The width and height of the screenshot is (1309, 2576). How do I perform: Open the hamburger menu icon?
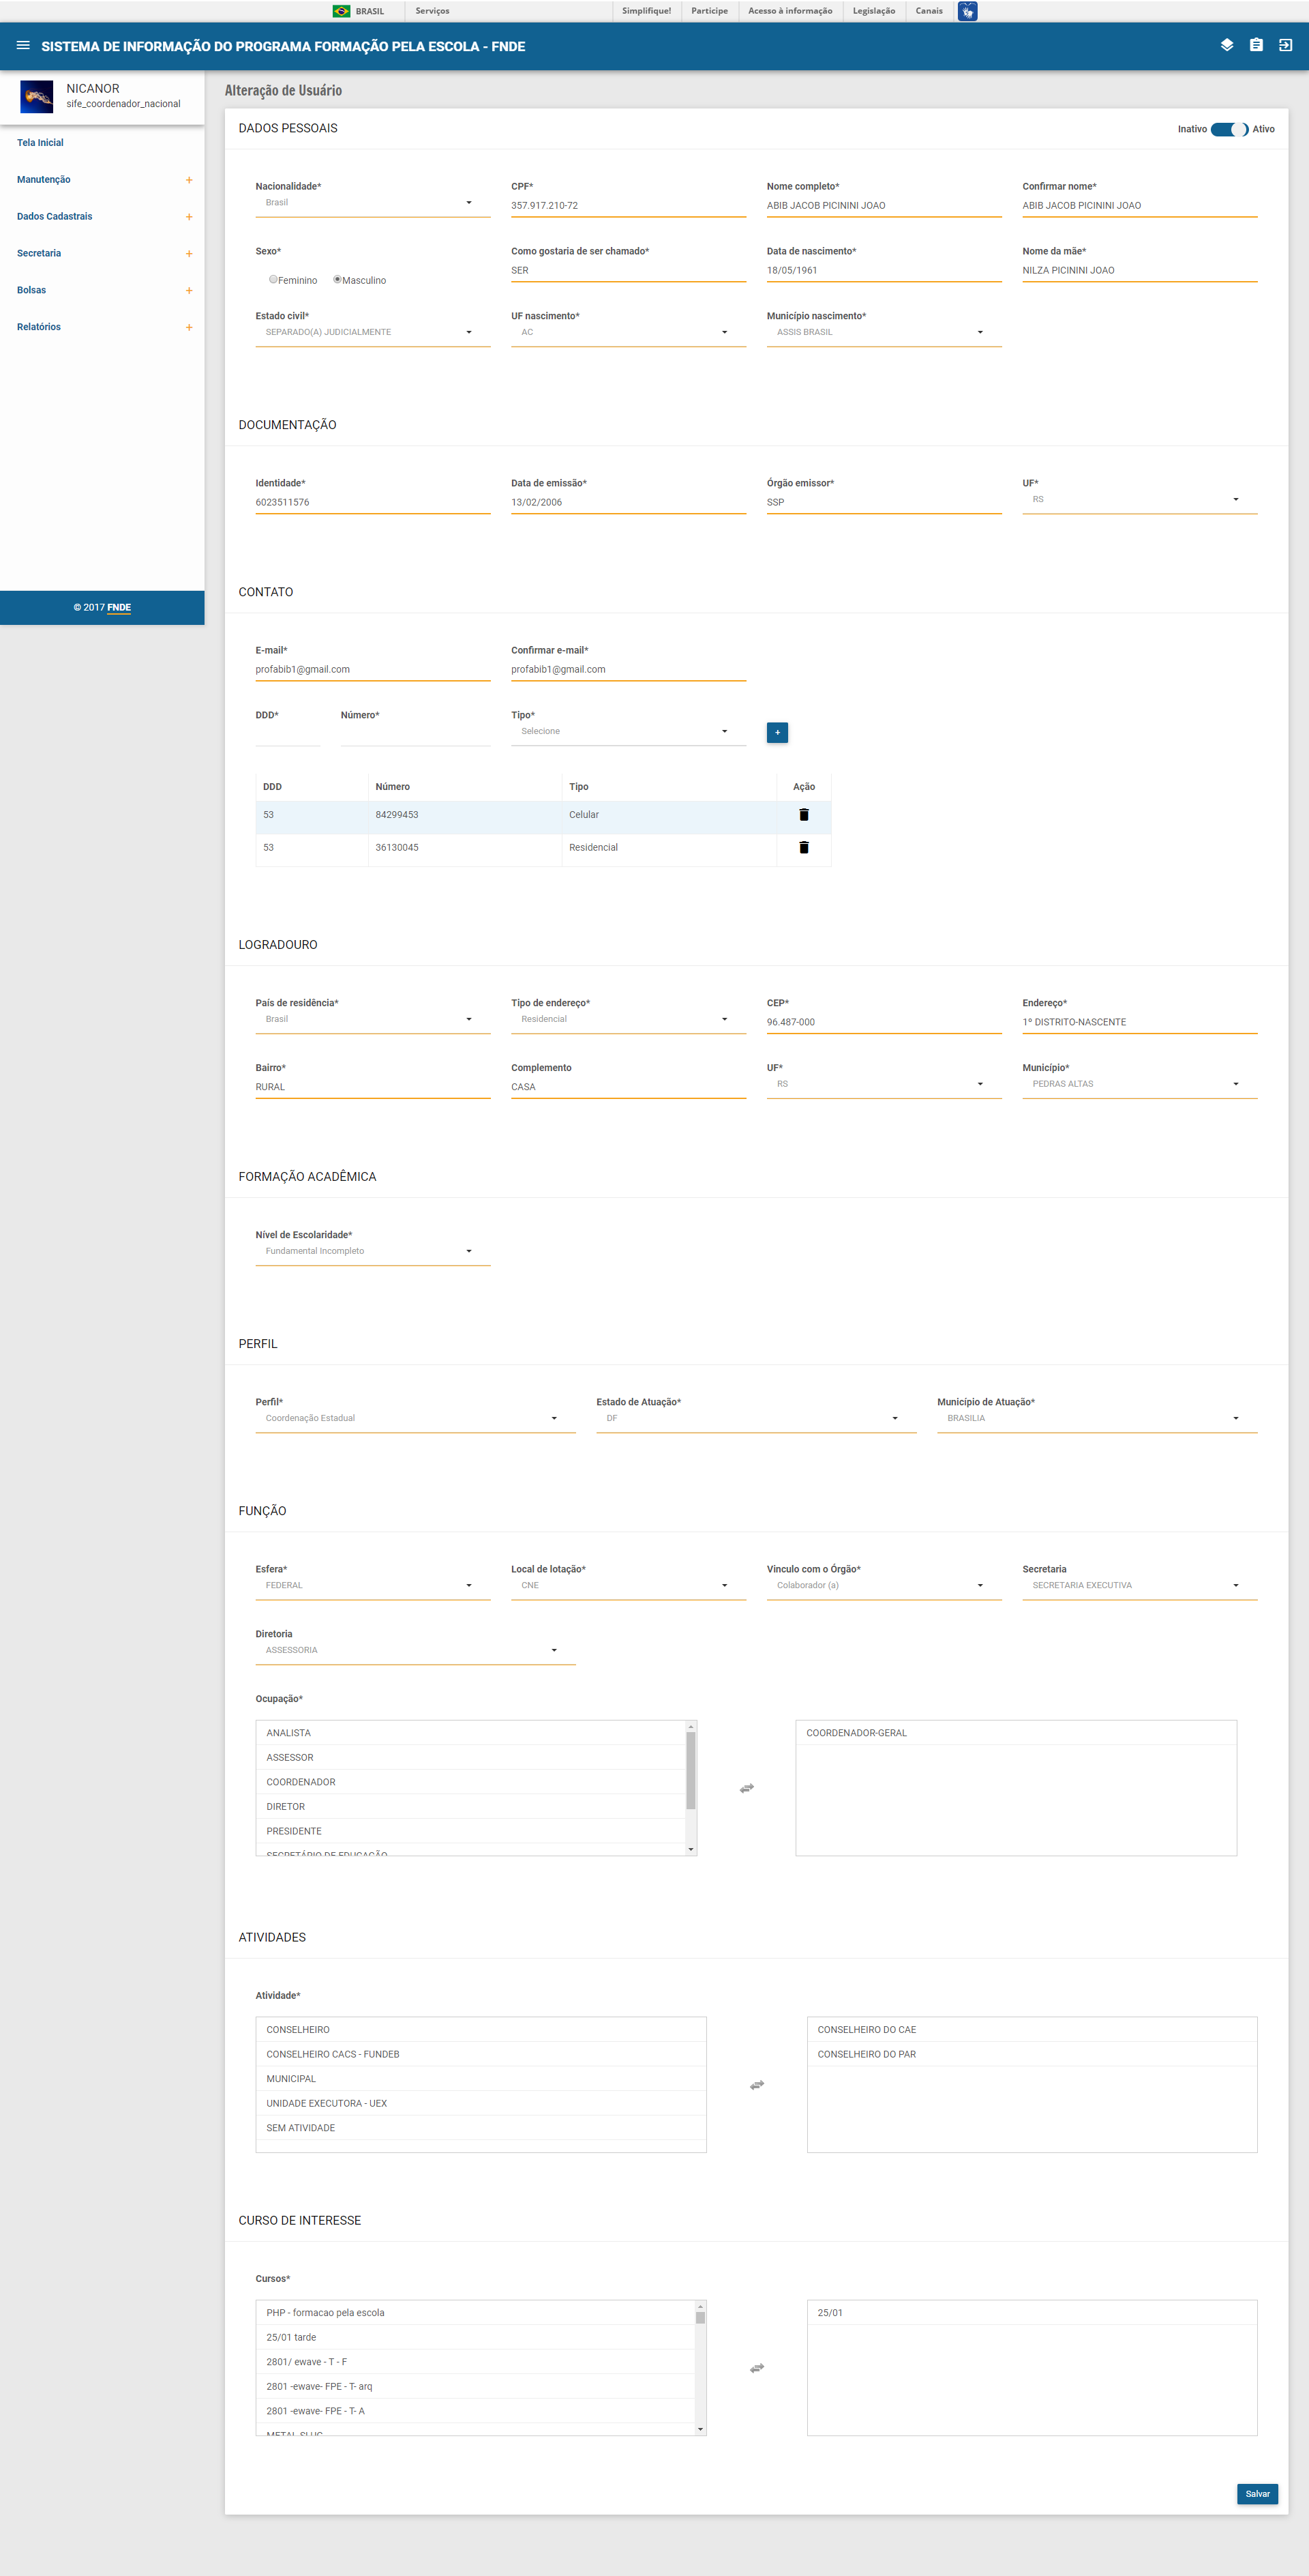(23, 46)
